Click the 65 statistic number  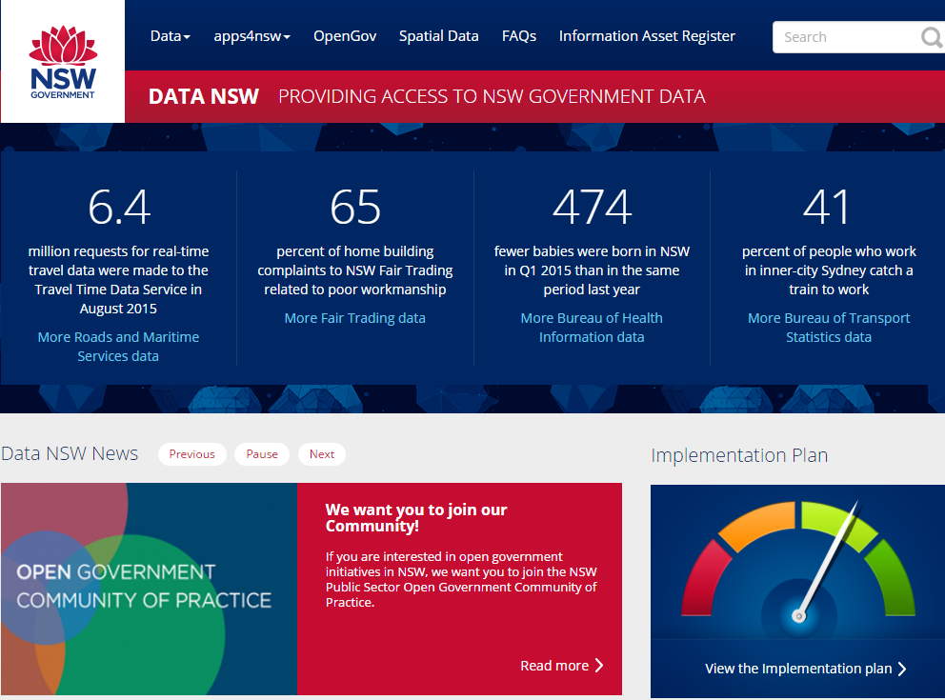pyautogui.click(x=355, y=208)
